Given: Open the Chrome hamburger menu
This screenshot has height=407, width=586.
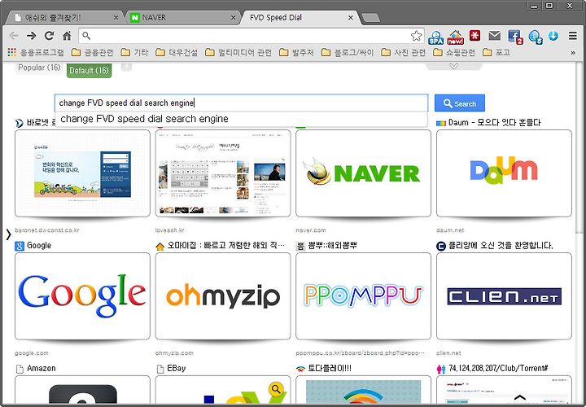Looking at the screenshot, I should pos(572,36).
